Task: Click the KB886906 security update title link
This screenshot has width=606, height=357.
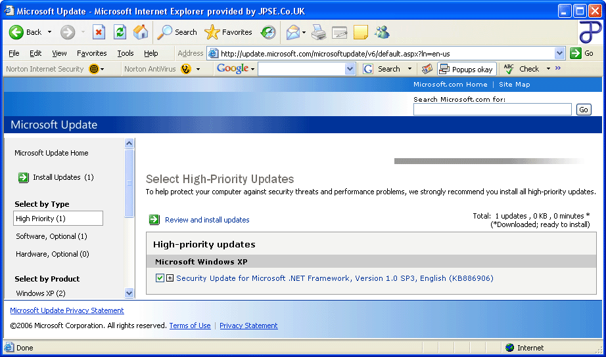Action: pyautogui.click(x=335, y=278)
